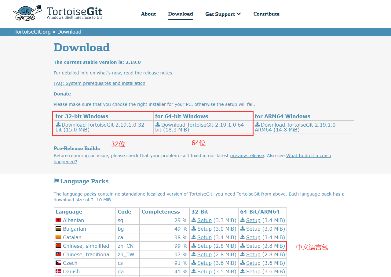Click the 99 % completeness cell
The width and height of the screenshot is (391, 277).
point(165,246)
